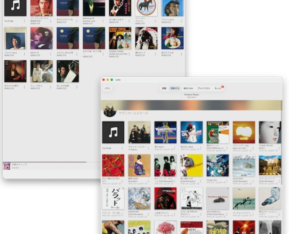Click the album title 星の王子さま
Screen dimensions: 289x234
point(167,53)
